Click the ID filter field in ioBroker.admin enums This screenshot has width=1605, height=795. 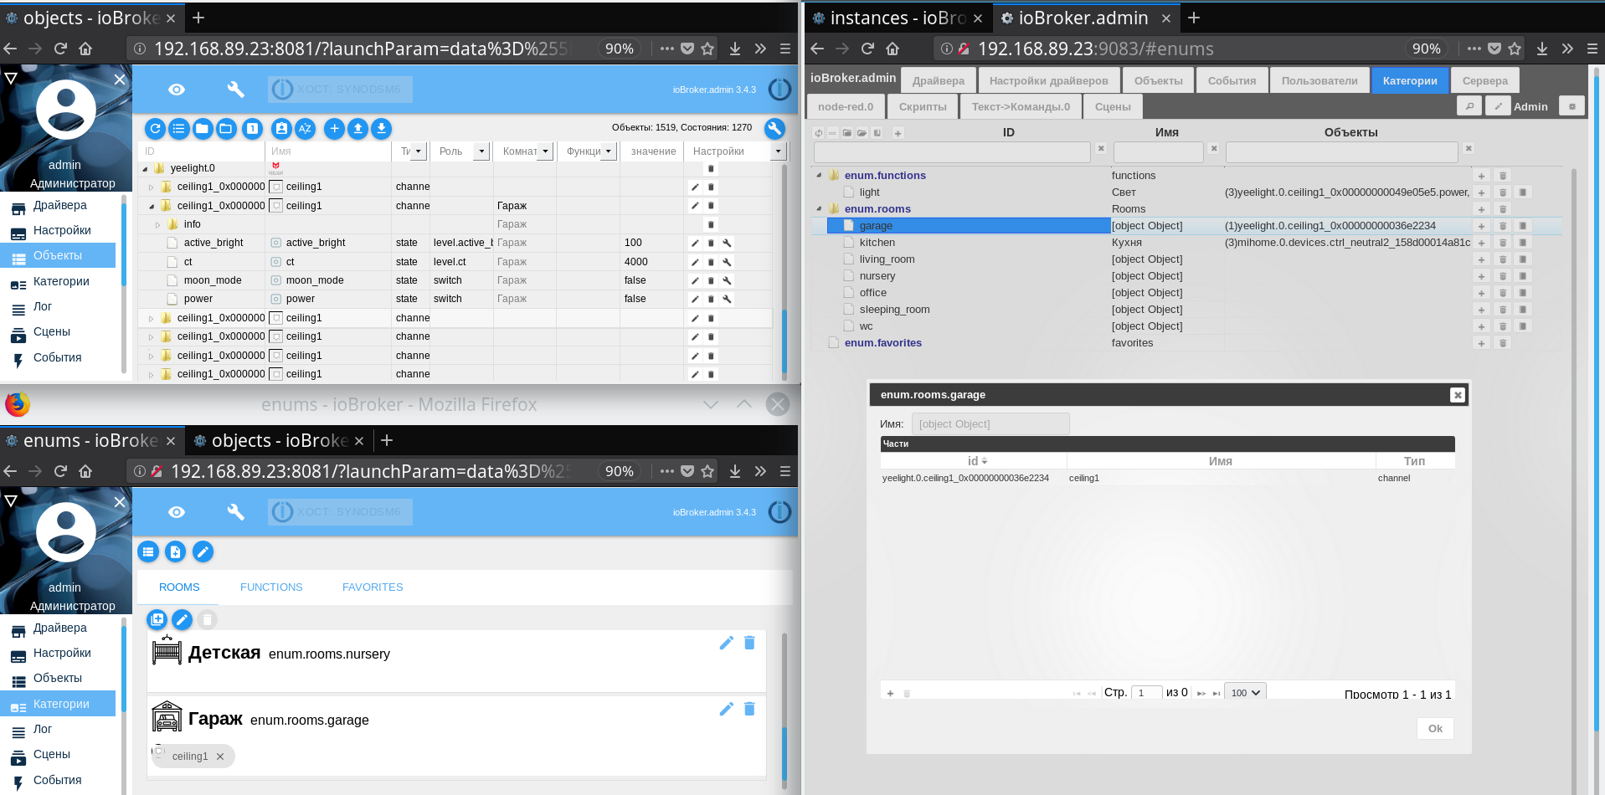point(952,151)
